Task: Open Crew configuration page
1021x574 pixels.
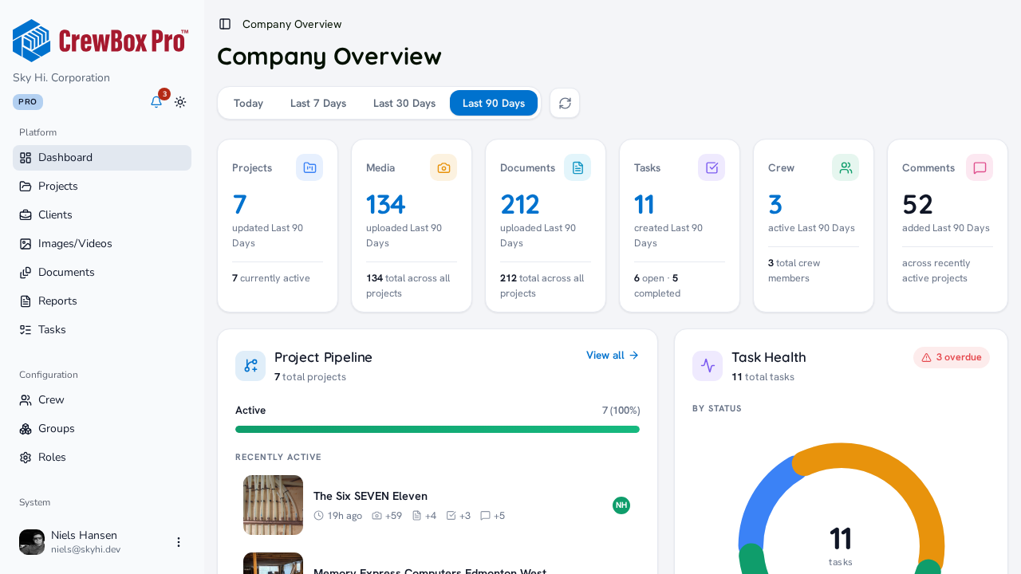Action: pos(102,400)
